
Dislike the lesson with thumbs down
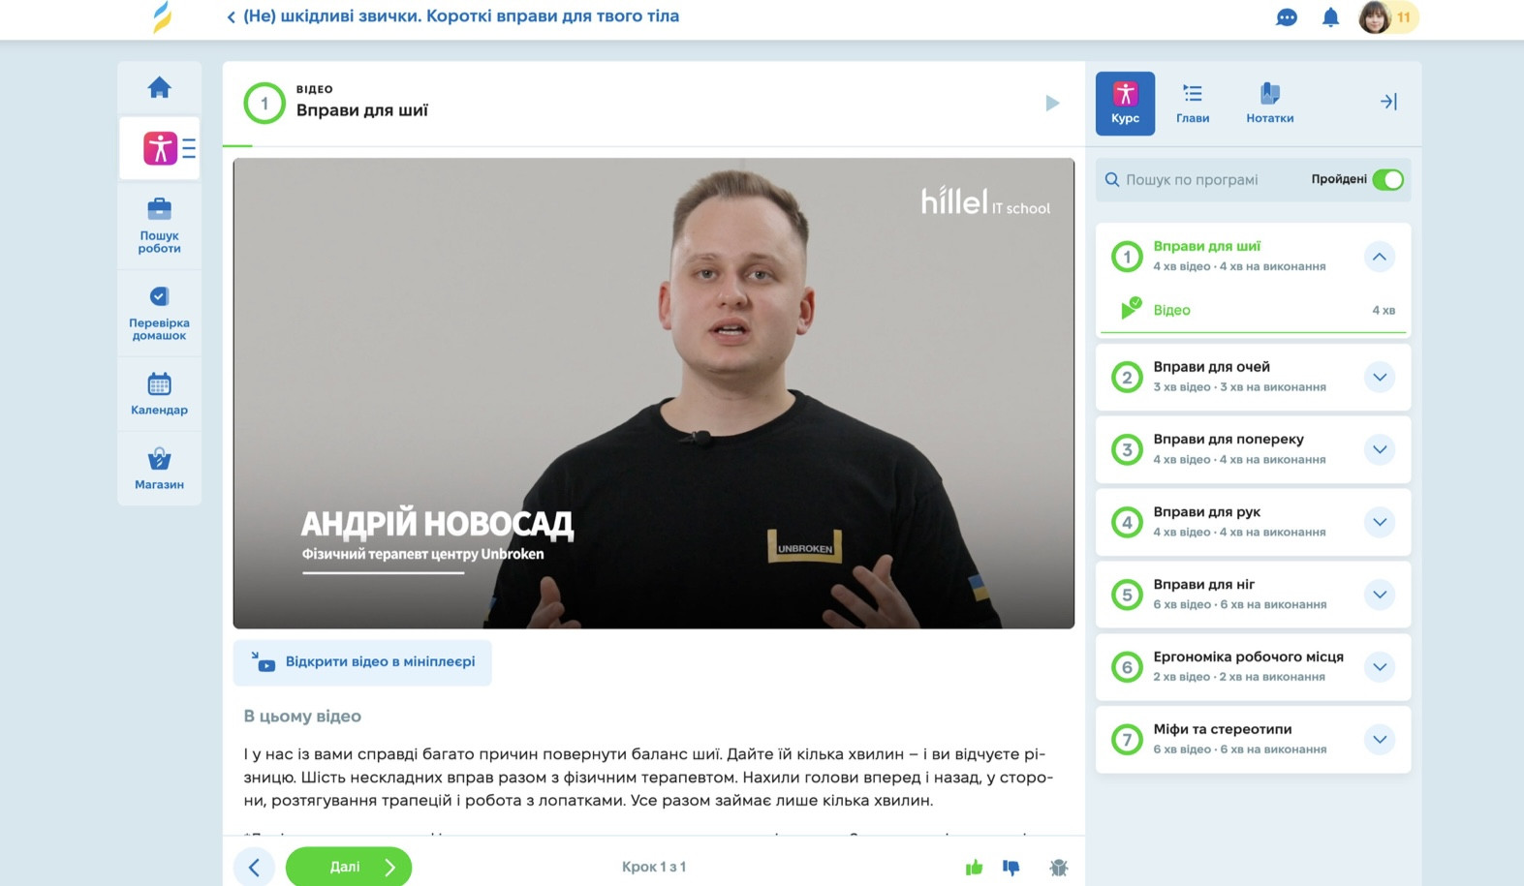tap(1011, 868)
